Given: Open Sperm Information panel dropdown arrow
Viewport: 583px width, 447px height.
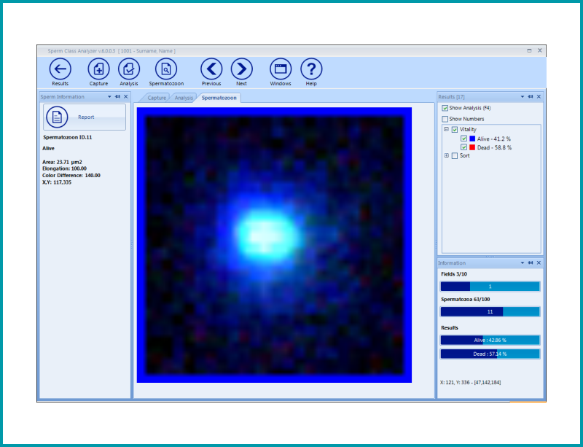Looking at the screenshot, I should (109, 97).
